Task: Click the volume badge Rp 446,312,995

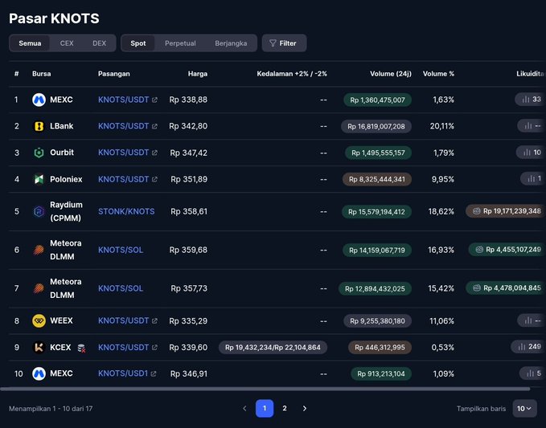Action: [380, 348]
